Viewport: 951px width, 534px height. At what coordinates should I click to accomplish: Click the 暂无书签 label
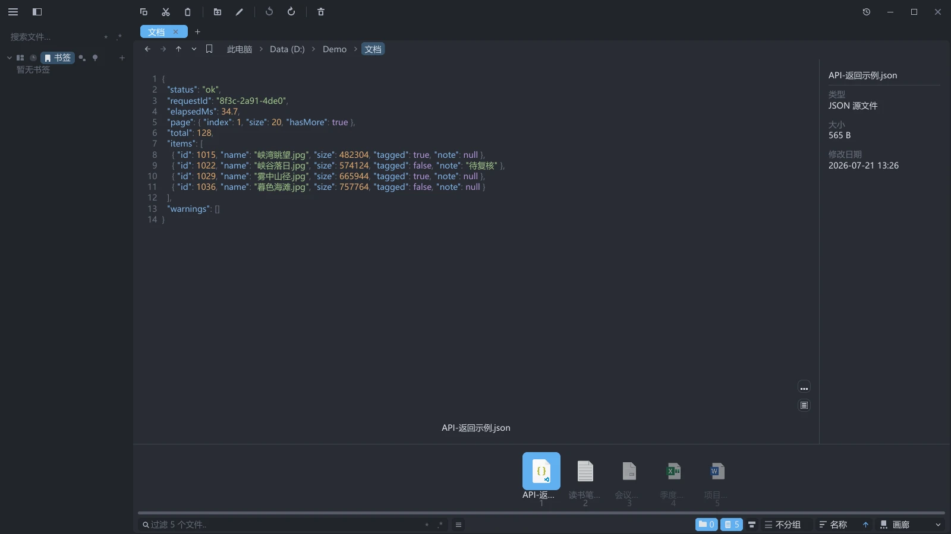click(x=33, y=69)
